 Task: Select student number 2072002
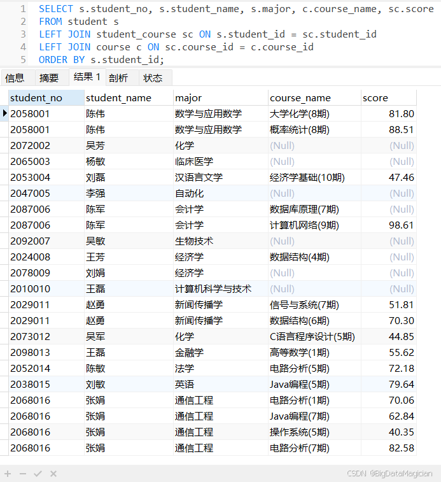coord(46,145)
